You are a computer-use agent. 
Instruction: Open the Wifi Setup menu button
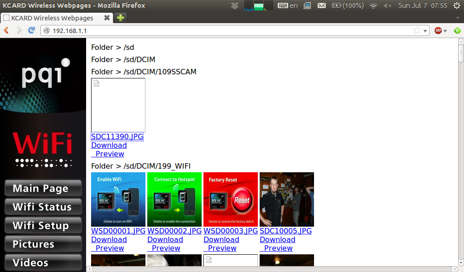click(43, 225)
